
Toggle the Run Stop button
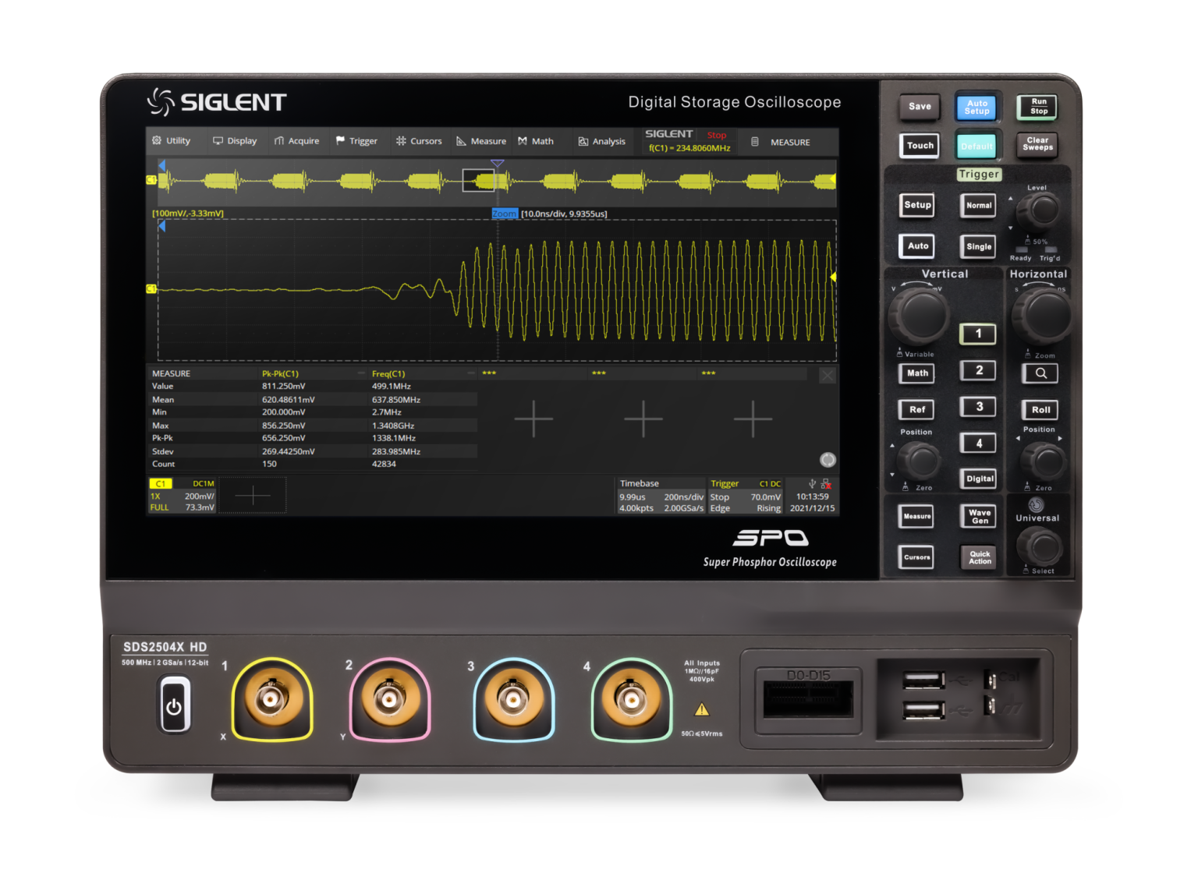click(x=1038, y=107)
